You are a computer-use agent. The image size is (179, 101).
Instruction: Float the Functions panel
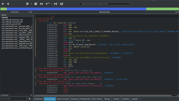[x=30, y=12]
